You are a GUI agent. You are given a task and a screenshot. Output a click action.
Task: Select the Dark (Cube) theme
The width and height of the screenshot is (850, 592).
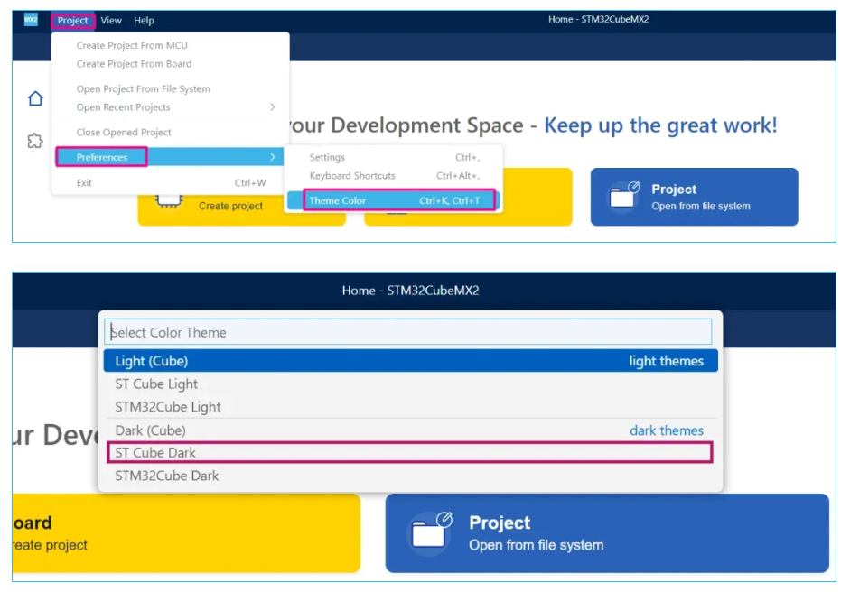410,430
